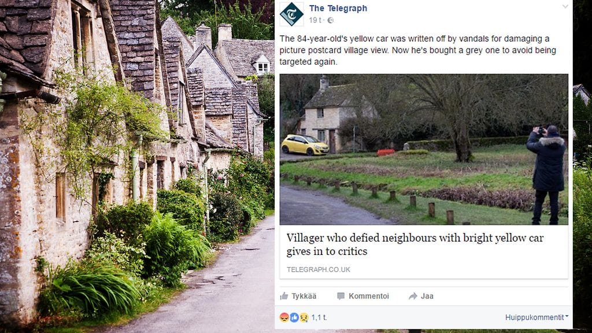The height and width of the screenshot is (333, 592).
Task: Like the post via Tykkää label
Action: click(x=304, y=296)
